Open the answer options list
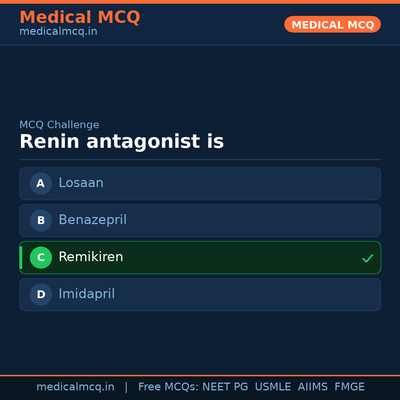This screenshot has height=400, width=400. (x=200, y=239)
